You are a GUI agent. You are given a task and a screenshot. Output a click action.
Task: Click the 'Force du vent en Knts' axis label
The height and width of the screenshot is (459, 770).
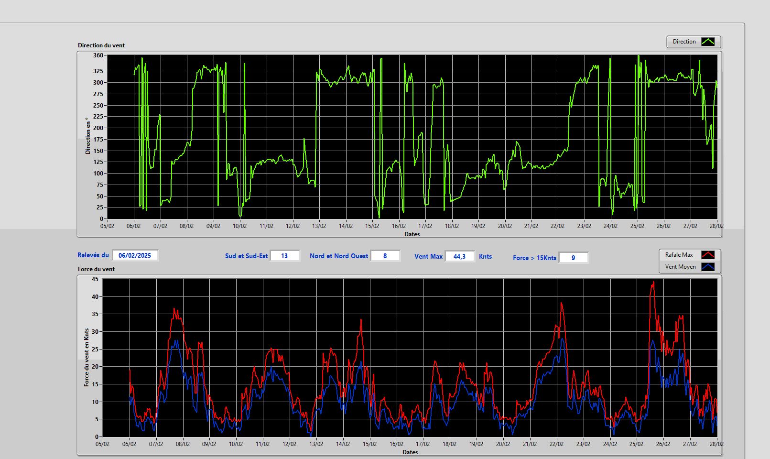click(87, 357)
